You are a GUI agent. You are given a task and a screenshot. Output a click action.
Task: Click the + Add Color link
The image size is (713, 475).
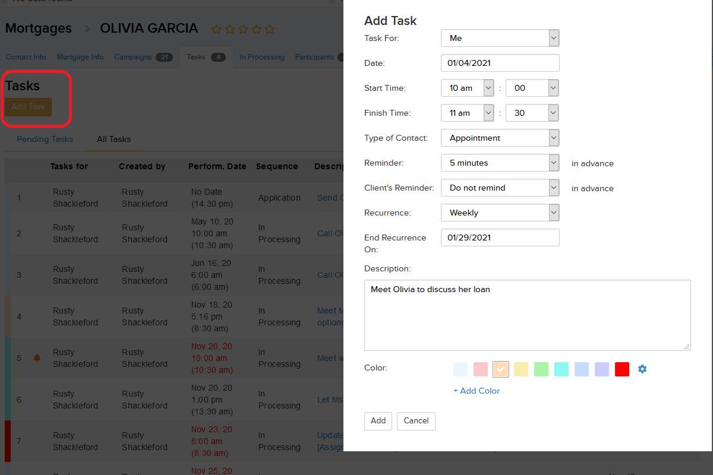477,391
